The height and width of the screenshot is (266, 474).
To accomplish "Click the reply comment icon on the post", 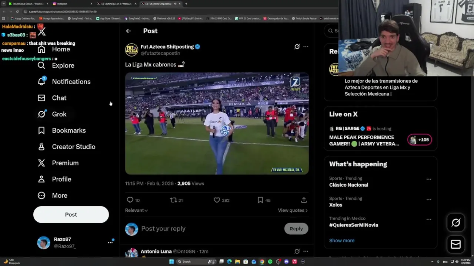I will (130, 200).
